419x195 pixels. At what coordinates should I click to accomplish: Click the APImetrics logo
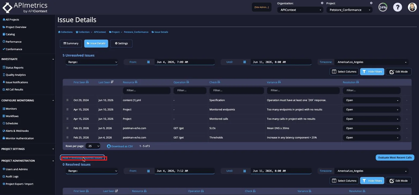pyautogui.click(x=25, y=7)
